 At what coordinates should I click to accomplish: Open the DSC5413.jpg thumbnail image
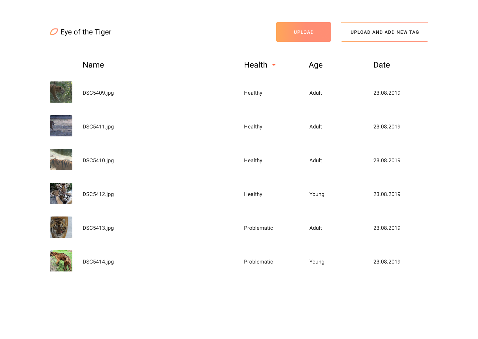61,227
